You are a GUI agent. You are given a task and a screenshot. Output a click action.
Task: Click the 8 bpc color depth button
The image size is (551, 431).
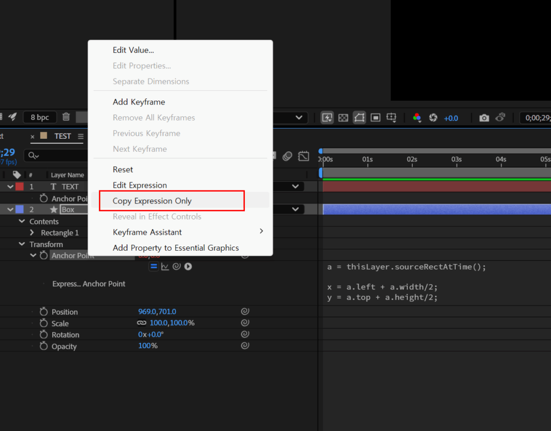coord(40,117)
